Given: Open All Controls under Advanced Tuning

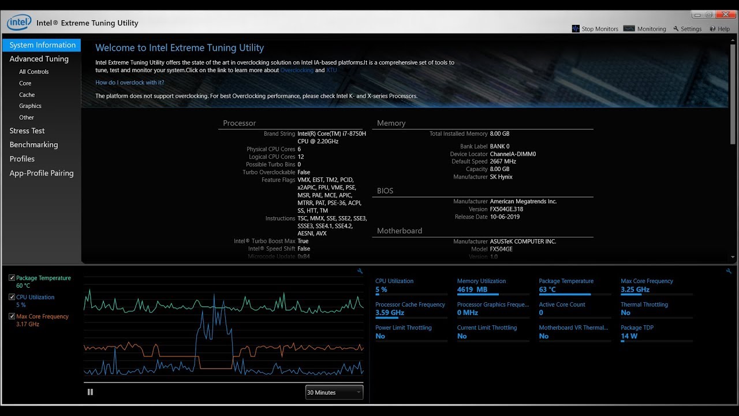Looking at the screenshot, I should [x=34, y=72].
